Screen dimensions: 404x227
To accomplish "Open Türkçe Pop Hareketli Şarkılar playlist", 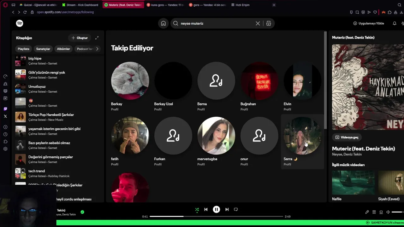I will point(58,117).
